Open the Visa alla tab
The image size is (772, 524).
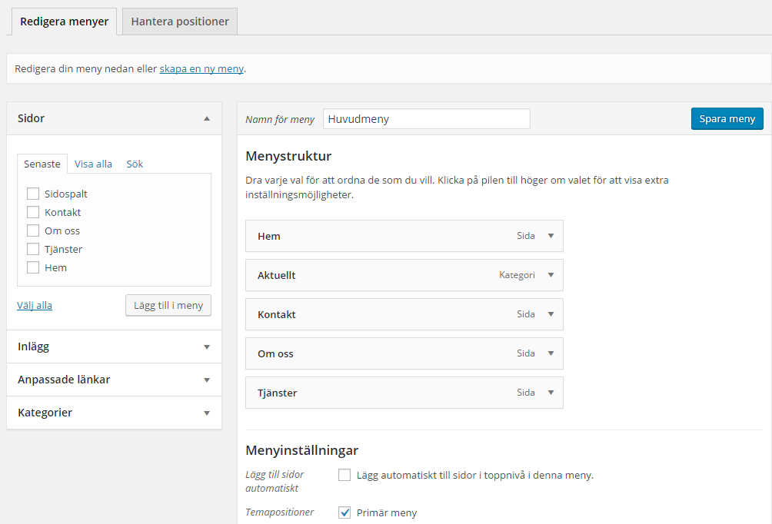point(93,164)
